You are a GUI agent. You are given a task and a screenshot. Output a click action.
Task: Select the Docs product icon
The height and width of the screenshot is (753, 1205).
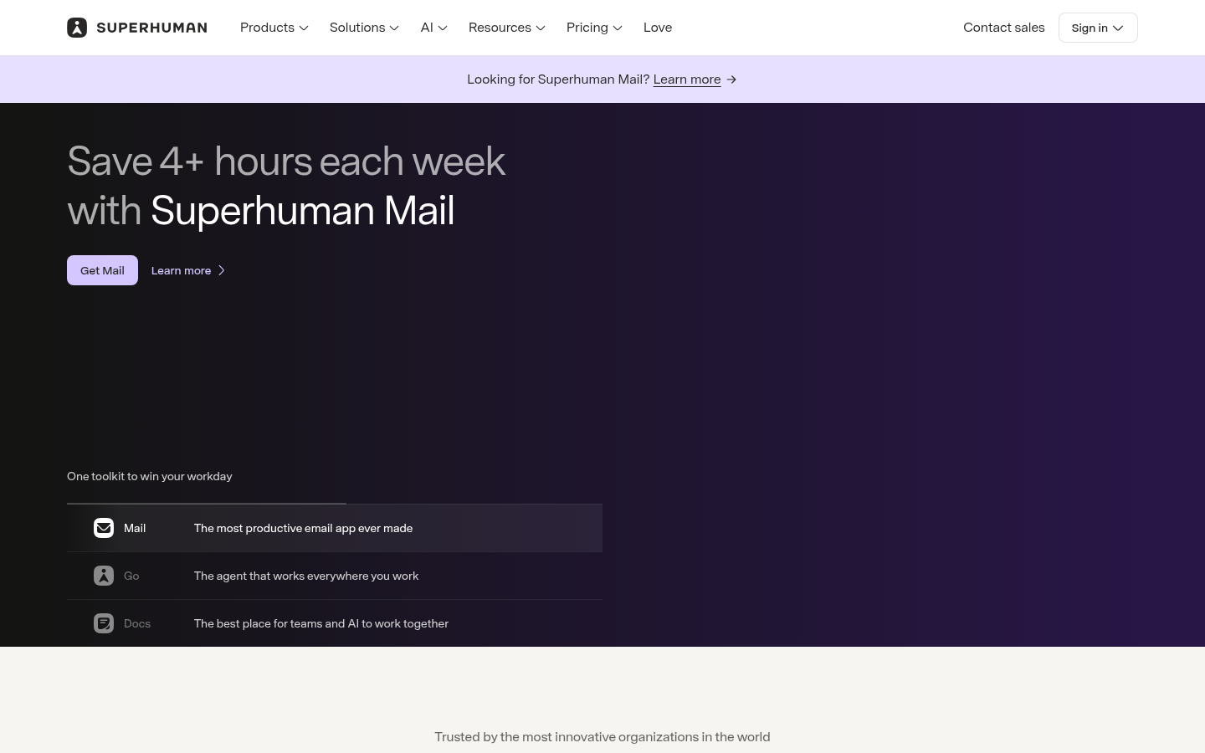click(x=104, y=623)
